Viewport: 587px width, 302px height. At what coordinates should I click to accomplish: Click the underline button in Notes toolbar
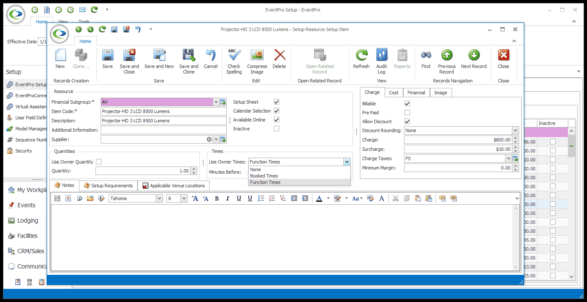pos(239,198)
